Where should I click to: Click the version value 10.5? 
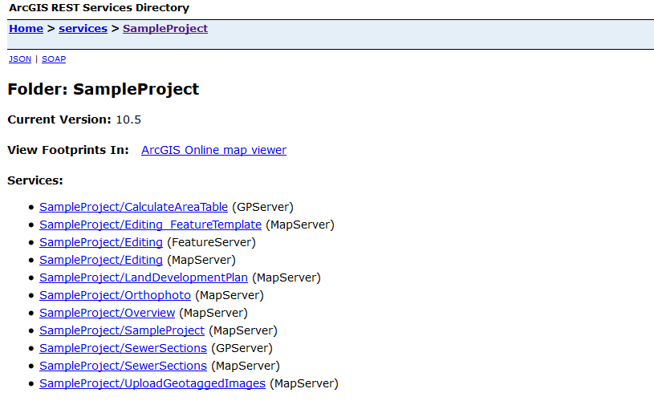[128, 119]
